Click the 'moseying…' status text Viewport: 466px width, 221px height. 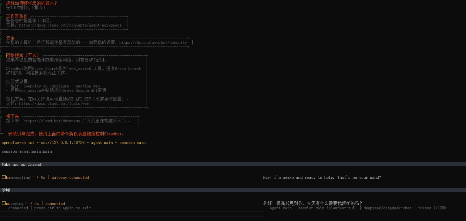pos(16,203)
